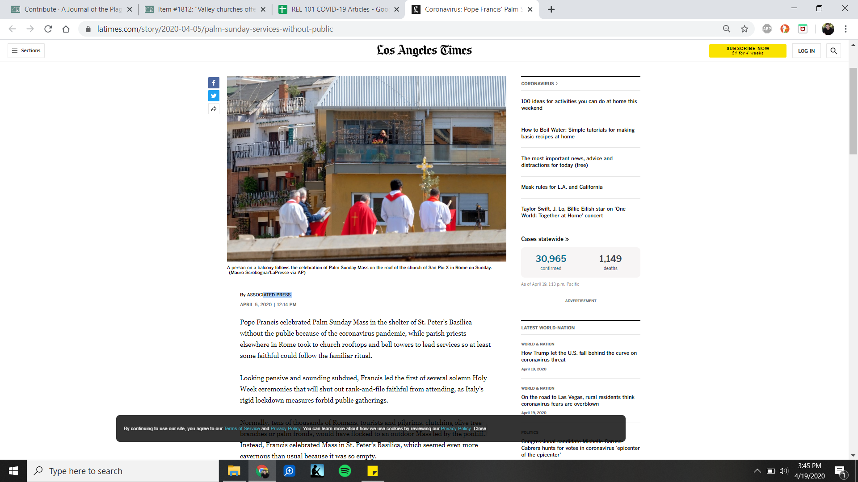
Task: Launch Spotify from the taskbar
Action: 345,471
